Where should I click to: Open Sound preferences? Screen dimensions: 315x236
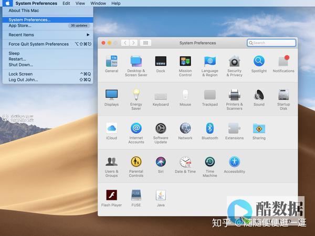coord(259,98)
